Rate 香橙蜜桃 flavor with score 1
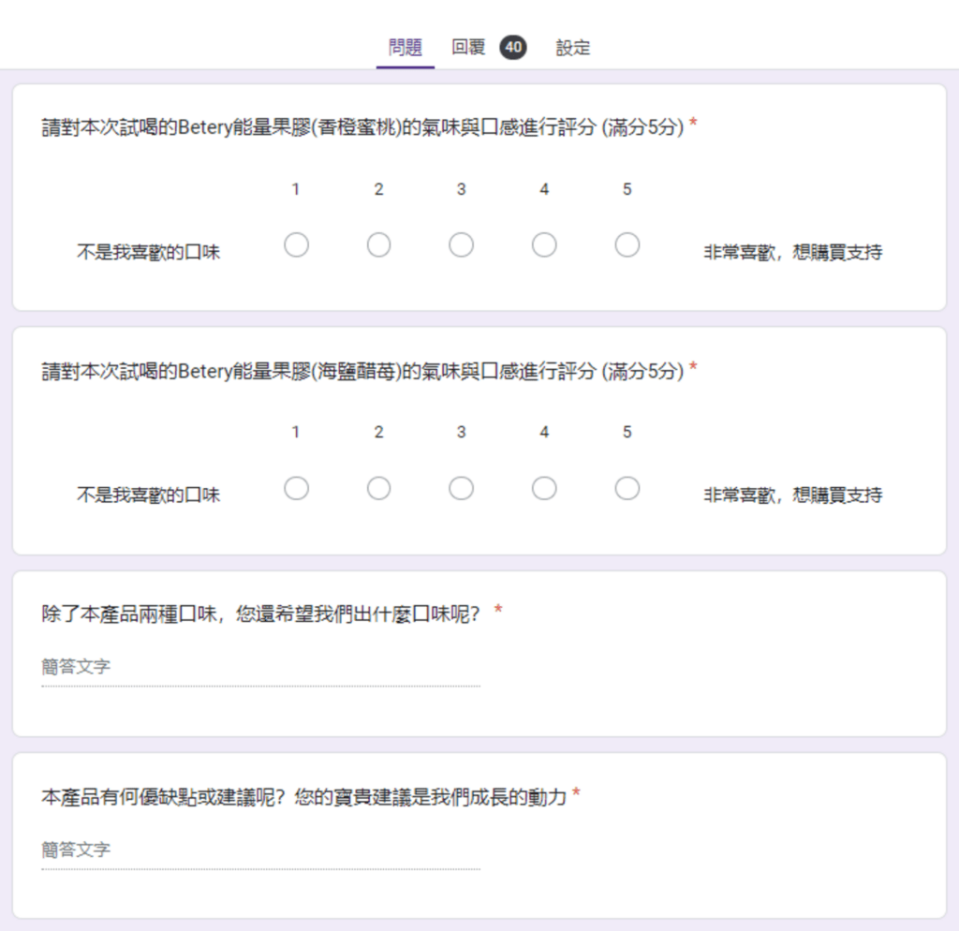The image size is (959, 931). click(x=297, y=244)
